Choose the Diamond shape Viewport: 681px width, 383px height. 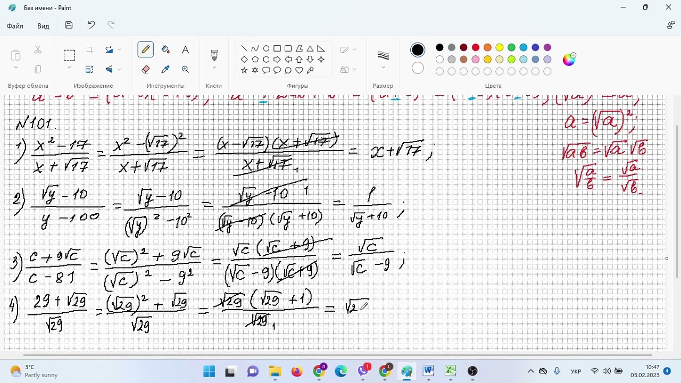coord(244,59)
